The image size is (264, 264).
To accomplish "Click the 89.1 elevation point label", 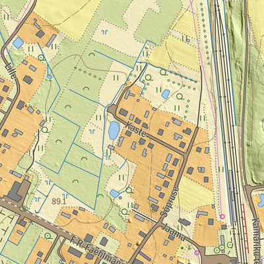I will coord(59,201).
